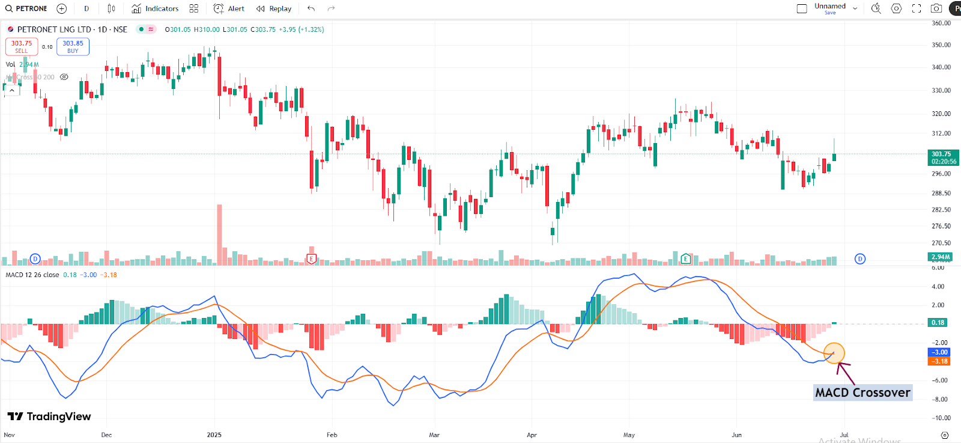Click the H310.00 high value
The image size is (961, 443).
click(x=207, y=29)
